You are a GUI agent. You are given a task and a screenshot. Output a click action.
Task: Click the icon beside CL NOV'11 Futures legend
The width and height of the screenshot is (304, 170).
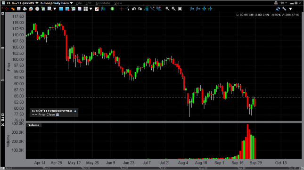pos(75,111)
